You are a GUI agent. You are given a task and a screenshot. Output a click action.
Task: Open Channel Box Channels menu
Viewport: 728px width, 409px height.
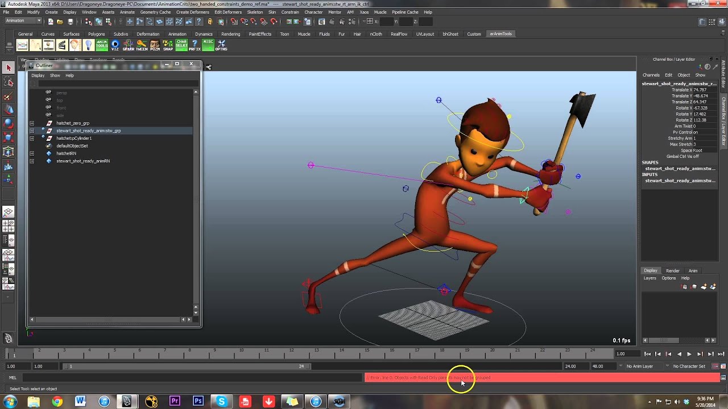[651, 75]
